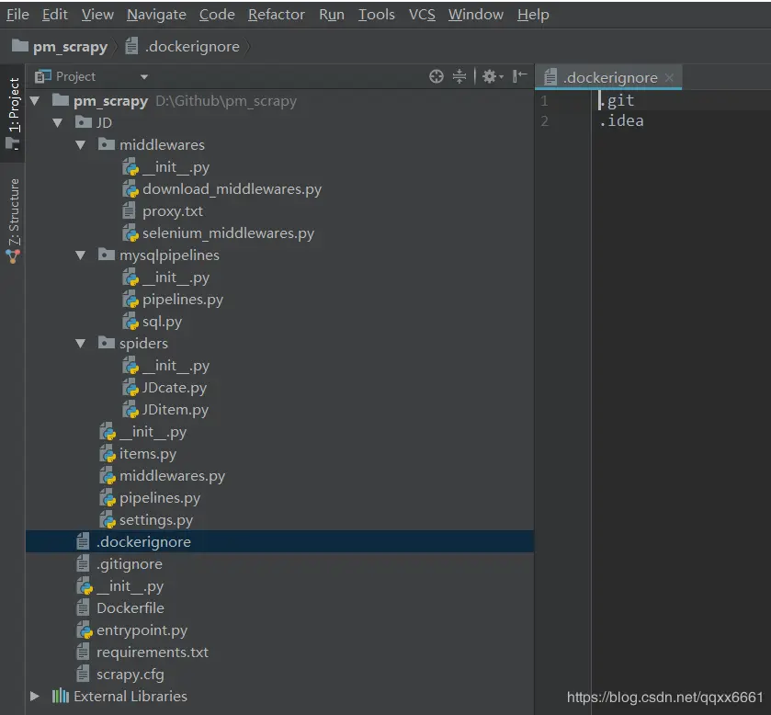771x715 pixels.
Task: Click Python icon of sql.py
Action: [x=130, y=322]
